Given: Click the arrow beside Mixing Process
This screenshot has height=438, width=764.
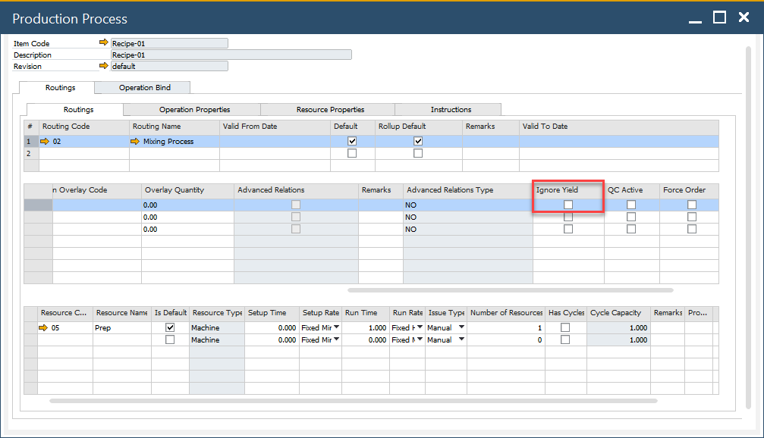Looking at the screenshot, I should pos(135,141).
